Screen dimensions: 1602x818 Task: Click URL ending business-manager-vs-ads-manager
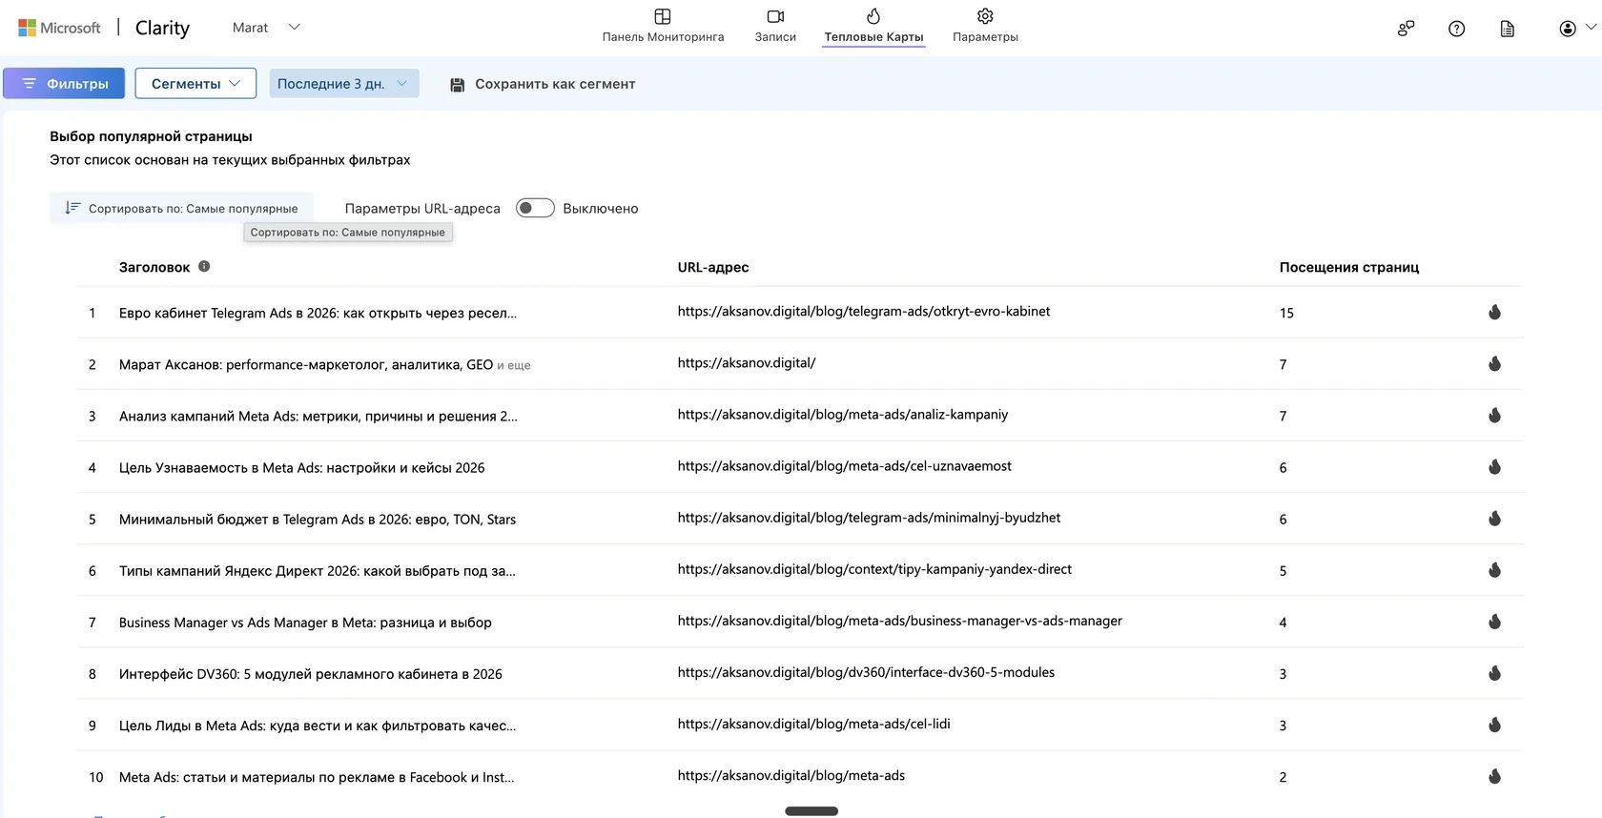[900, 621]
